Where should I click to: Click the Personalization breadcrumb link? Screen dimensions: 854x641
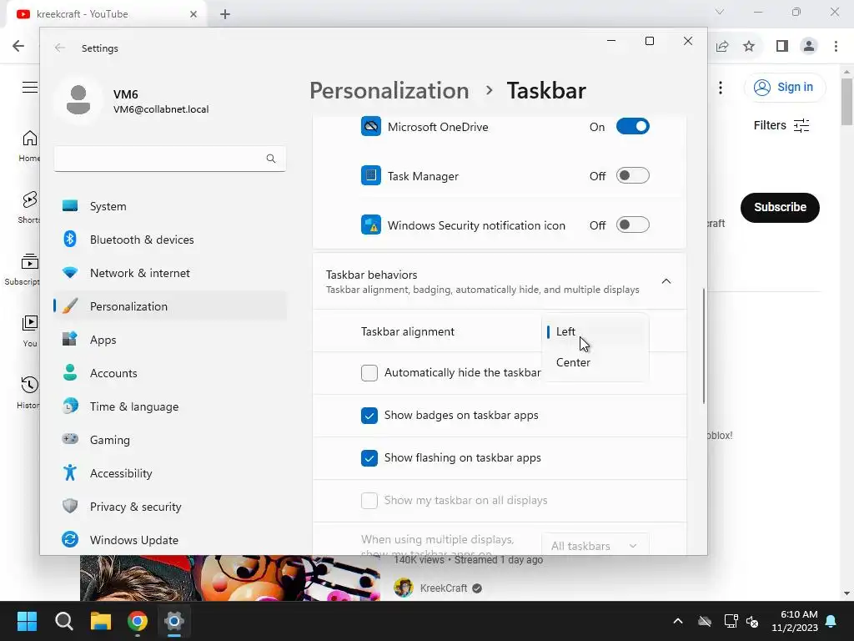coord(389,90)
